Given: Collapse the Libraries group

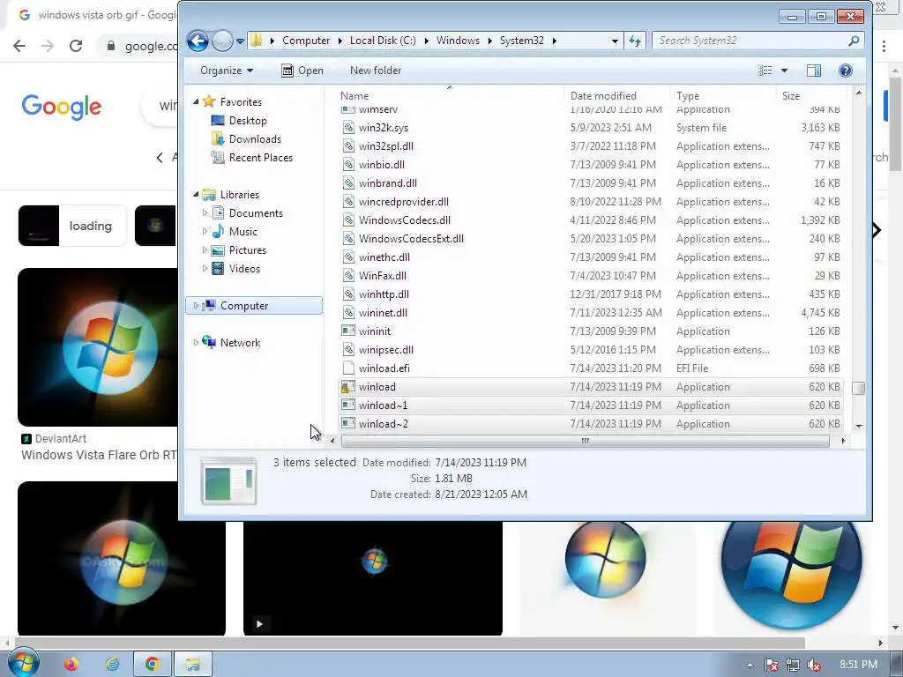Looking at the screenshot, I should pyautogui.click(x=196, y=194).
